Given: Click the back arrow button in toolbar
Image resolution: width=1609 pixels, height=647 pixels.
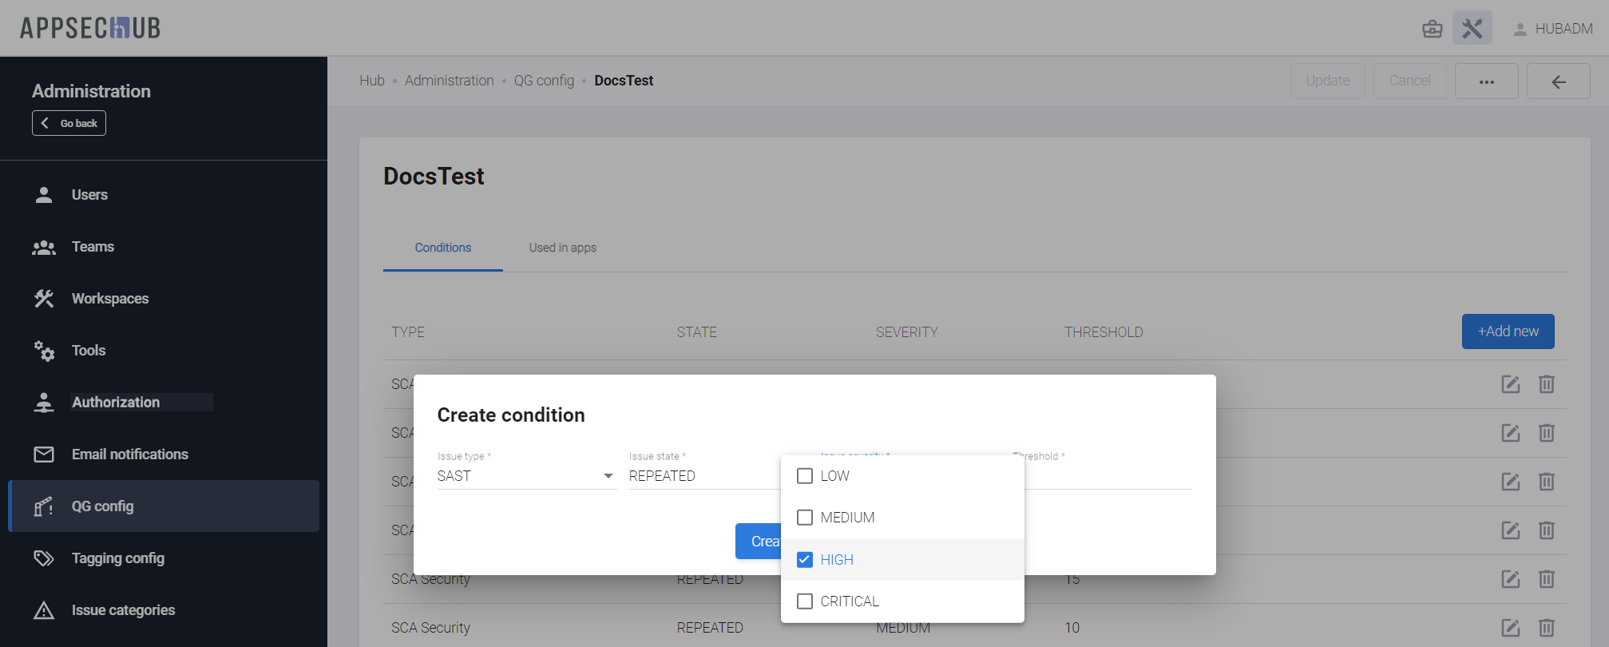Looking at the screenshot, I should pyautogui.click(x=1558, y=81).
